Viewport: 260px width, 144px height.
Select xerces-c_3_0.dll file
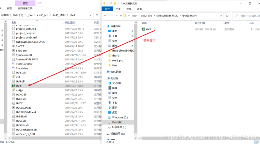[25, 134]
